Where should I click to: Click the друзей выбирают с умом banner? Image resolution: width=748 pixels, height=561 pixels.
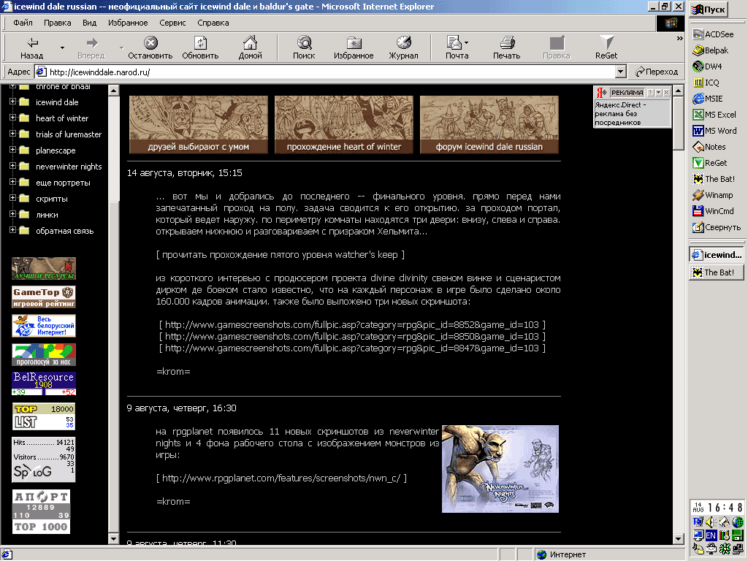199,124
